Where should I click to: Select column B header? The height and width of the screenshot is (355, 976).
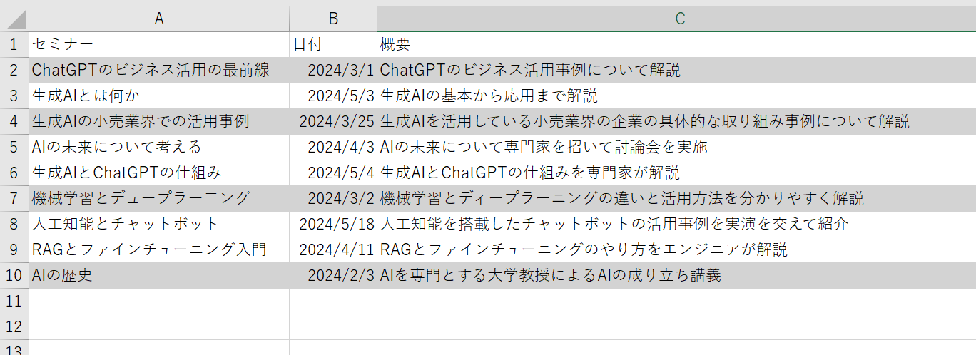pyautogui.click(x=333, y=19)
